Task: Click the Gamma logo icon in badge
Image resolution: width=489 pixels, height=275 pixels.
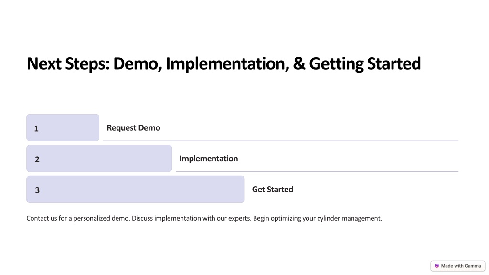Action: click(436, 266)
